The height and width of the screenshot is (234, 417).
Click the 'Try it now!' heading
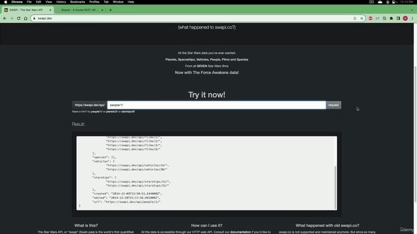[x=207, y=95]
